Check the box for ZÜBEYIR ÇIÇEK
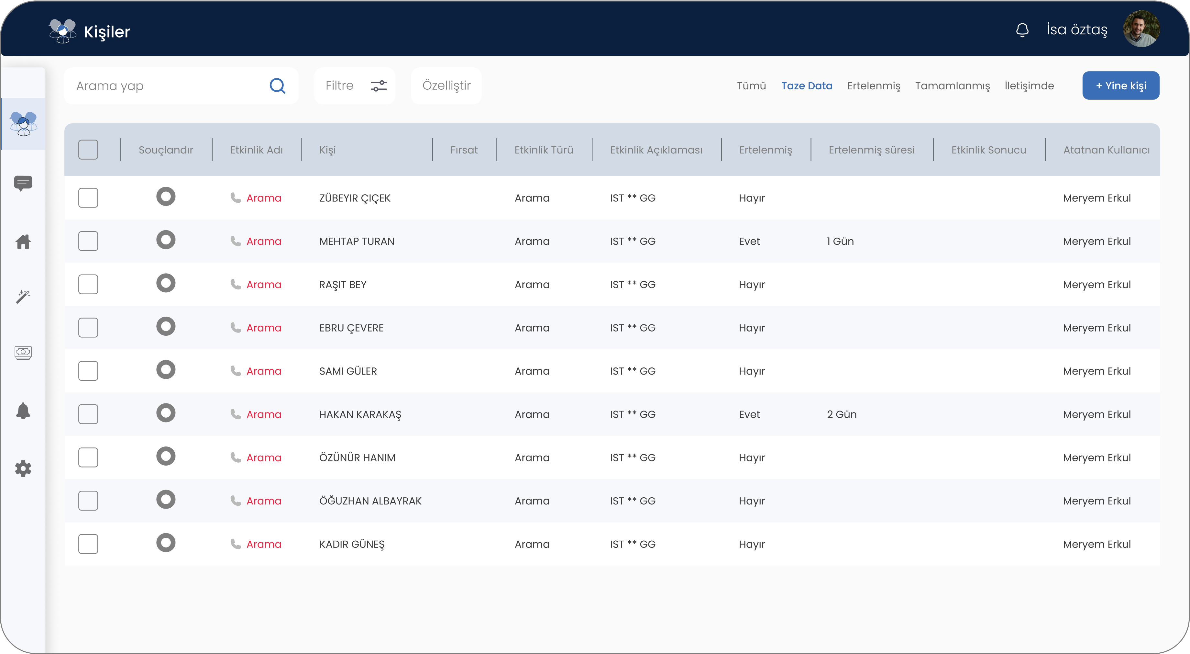This screenshot has height=654, width=1190. pyautogui.click(x=88, y=198)
